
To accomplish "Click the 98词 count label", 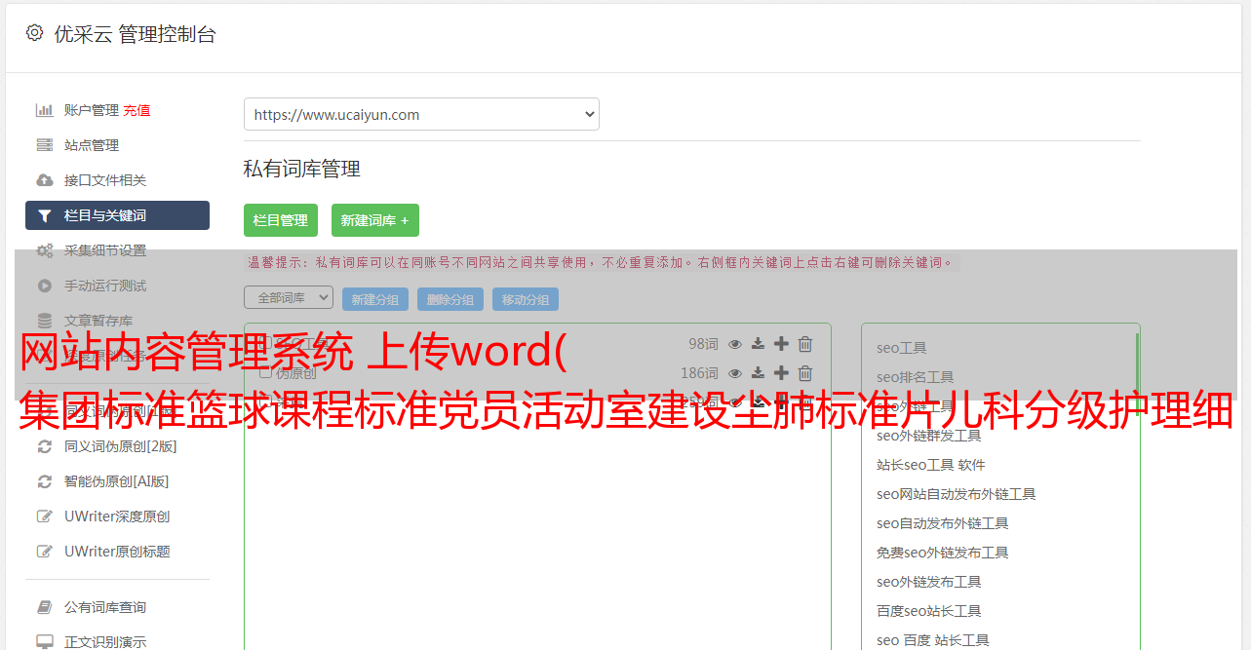I will click(703, 344).
